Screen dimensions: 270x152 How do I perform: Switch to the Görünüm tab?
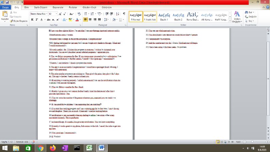[x=107, y=7]
